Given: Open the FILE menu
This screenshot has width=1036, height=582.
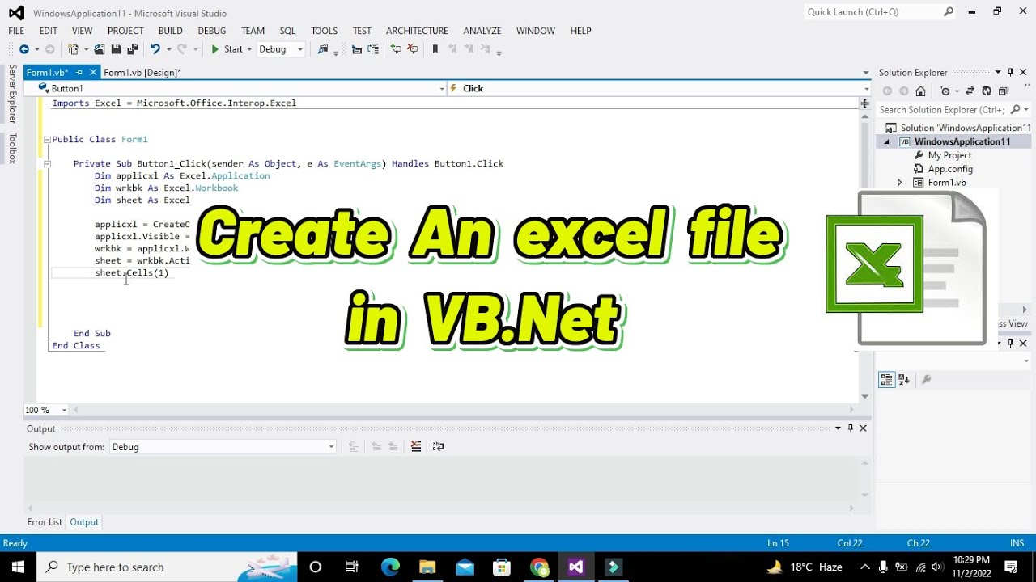Looking at the screenshot, I should pos(16,31).
